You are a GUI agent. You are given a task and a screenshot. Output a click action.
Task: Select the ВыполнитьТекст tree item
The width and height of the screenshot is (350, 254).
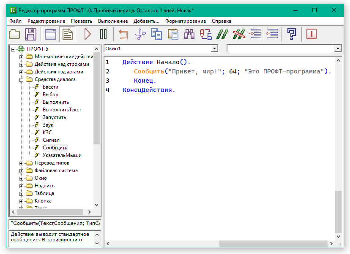(x=62, y=110)
